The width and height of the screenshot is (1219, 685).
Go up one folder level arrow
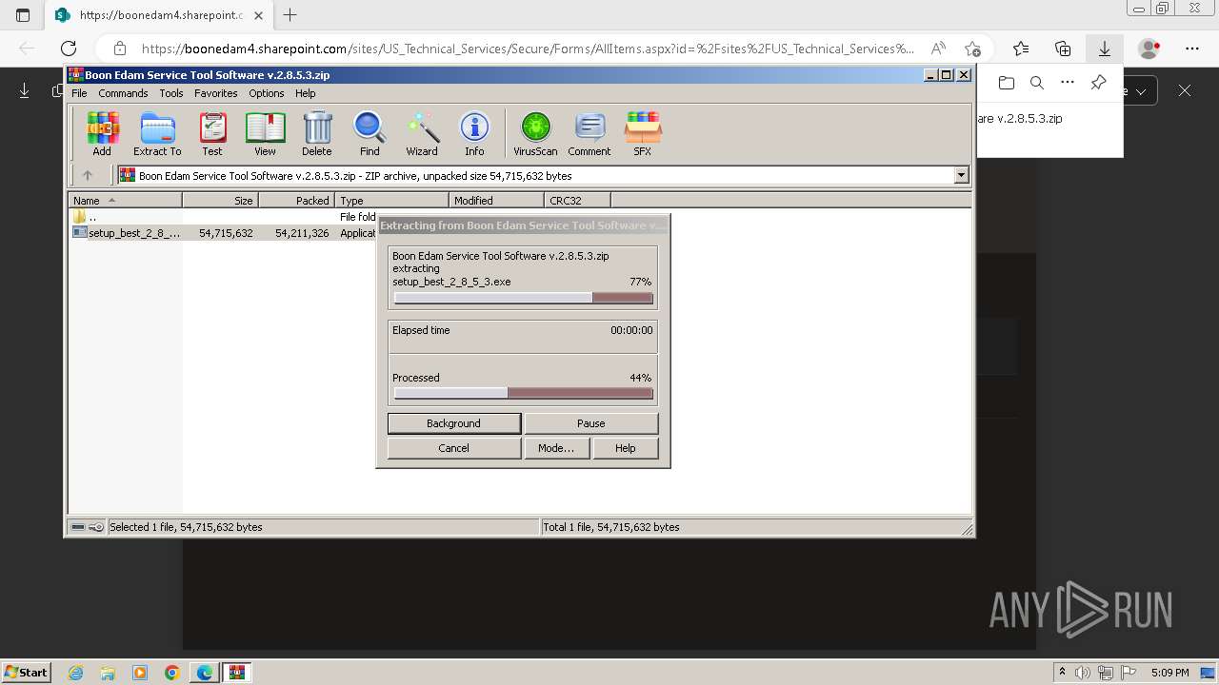(x=88, y=175)
